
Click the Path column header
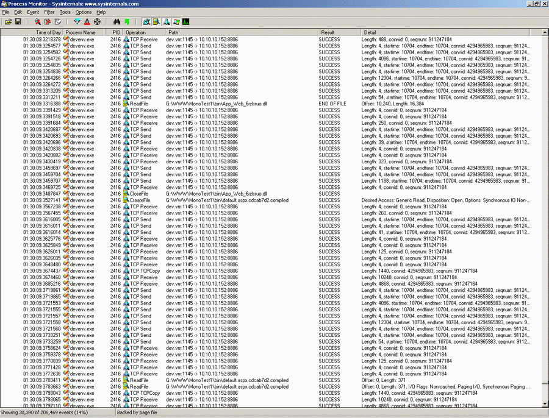[x=242, y=32]
